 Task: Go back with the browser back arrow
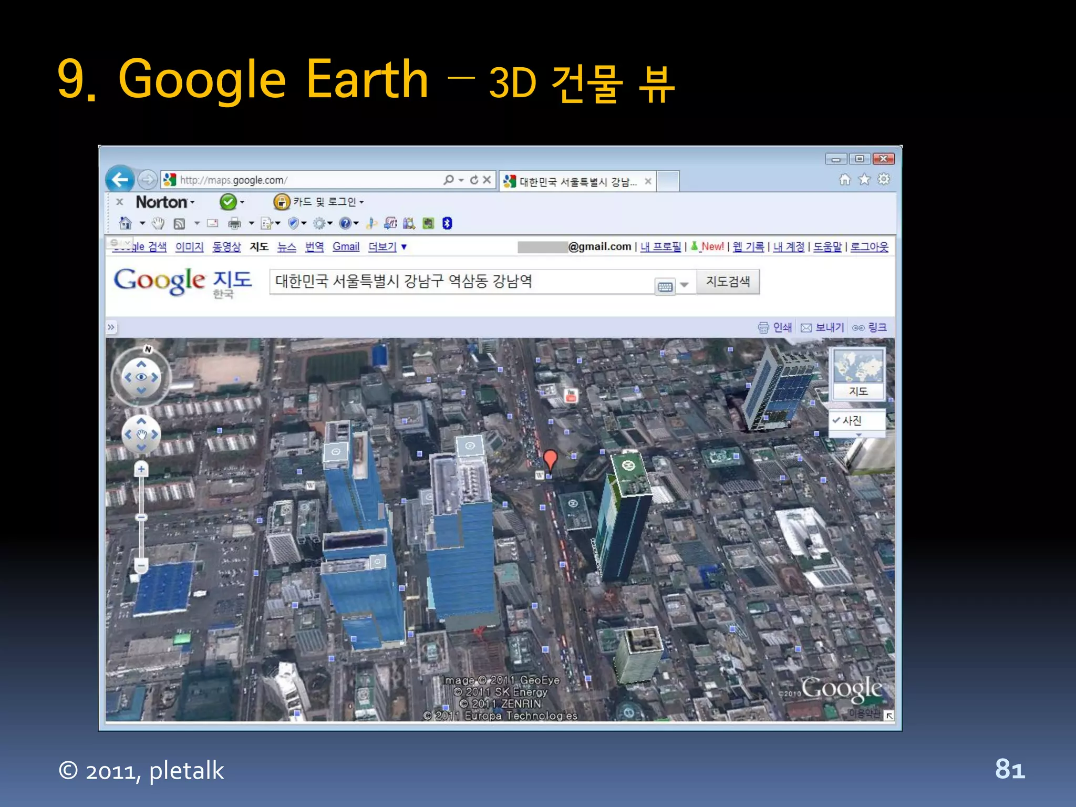[x=120, y=180]
